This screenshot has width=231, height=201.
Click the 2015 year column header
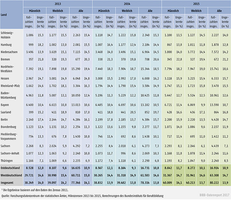tap(196, 4)
